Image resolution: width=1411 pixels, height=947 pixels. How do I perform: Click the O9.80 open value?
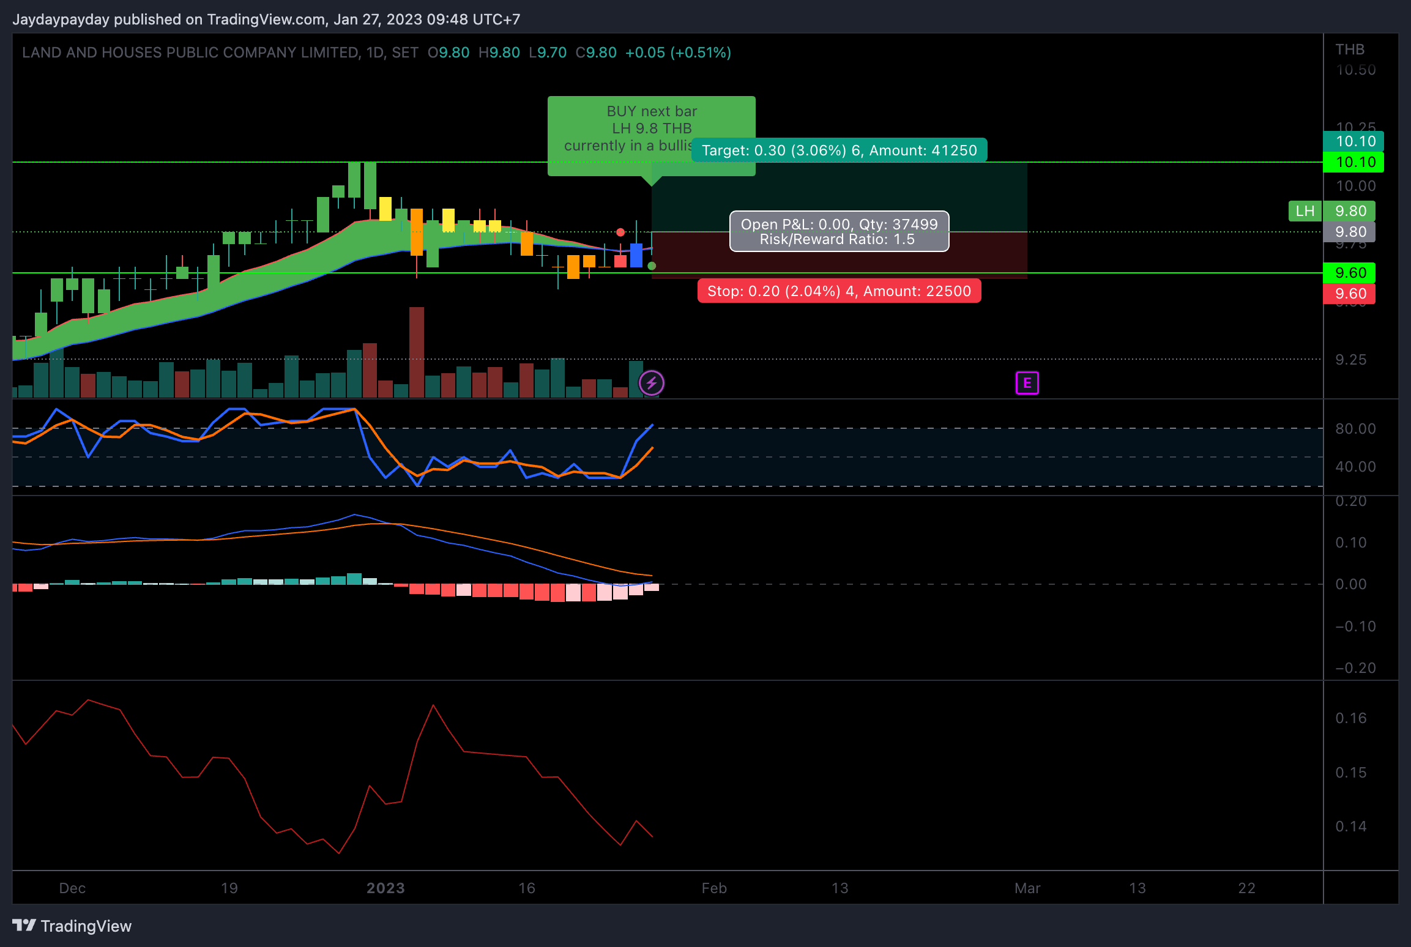449,53
